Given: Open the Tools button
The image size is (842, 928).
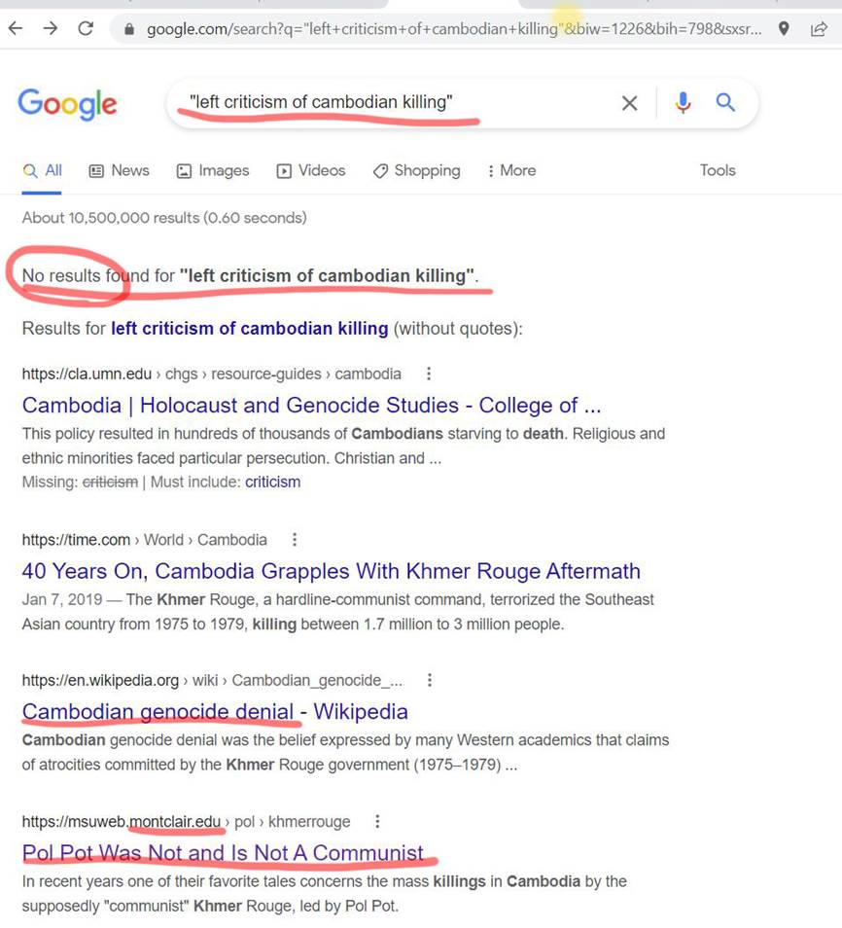Looking at the screenshot, I should coord(718,170).
